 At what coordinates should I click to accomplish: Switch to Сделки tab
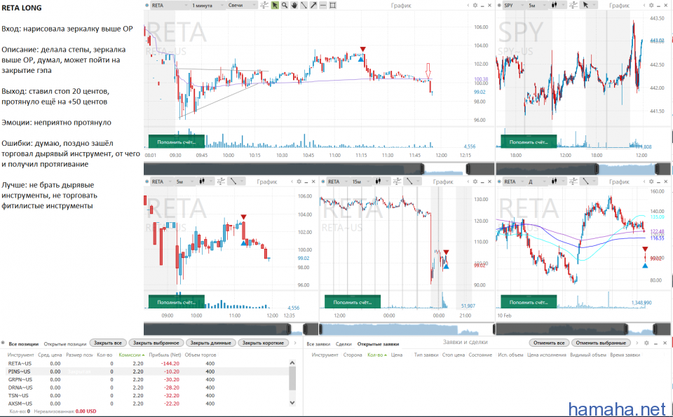tap(344, 343)
